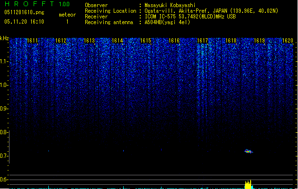Click the 1613 time marker

[x=89, y=41]
